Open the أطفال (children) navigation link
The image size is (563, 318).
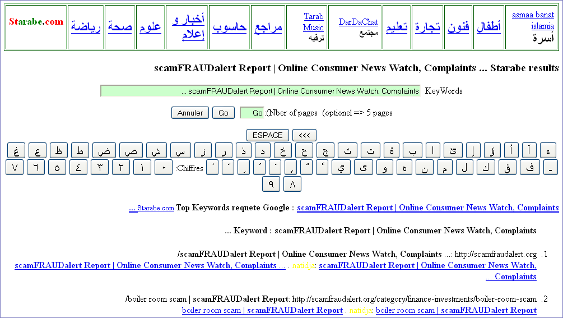488,26
